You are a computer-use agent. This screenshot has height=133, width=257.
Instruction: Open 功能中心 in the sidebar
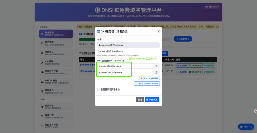point(56,53)
